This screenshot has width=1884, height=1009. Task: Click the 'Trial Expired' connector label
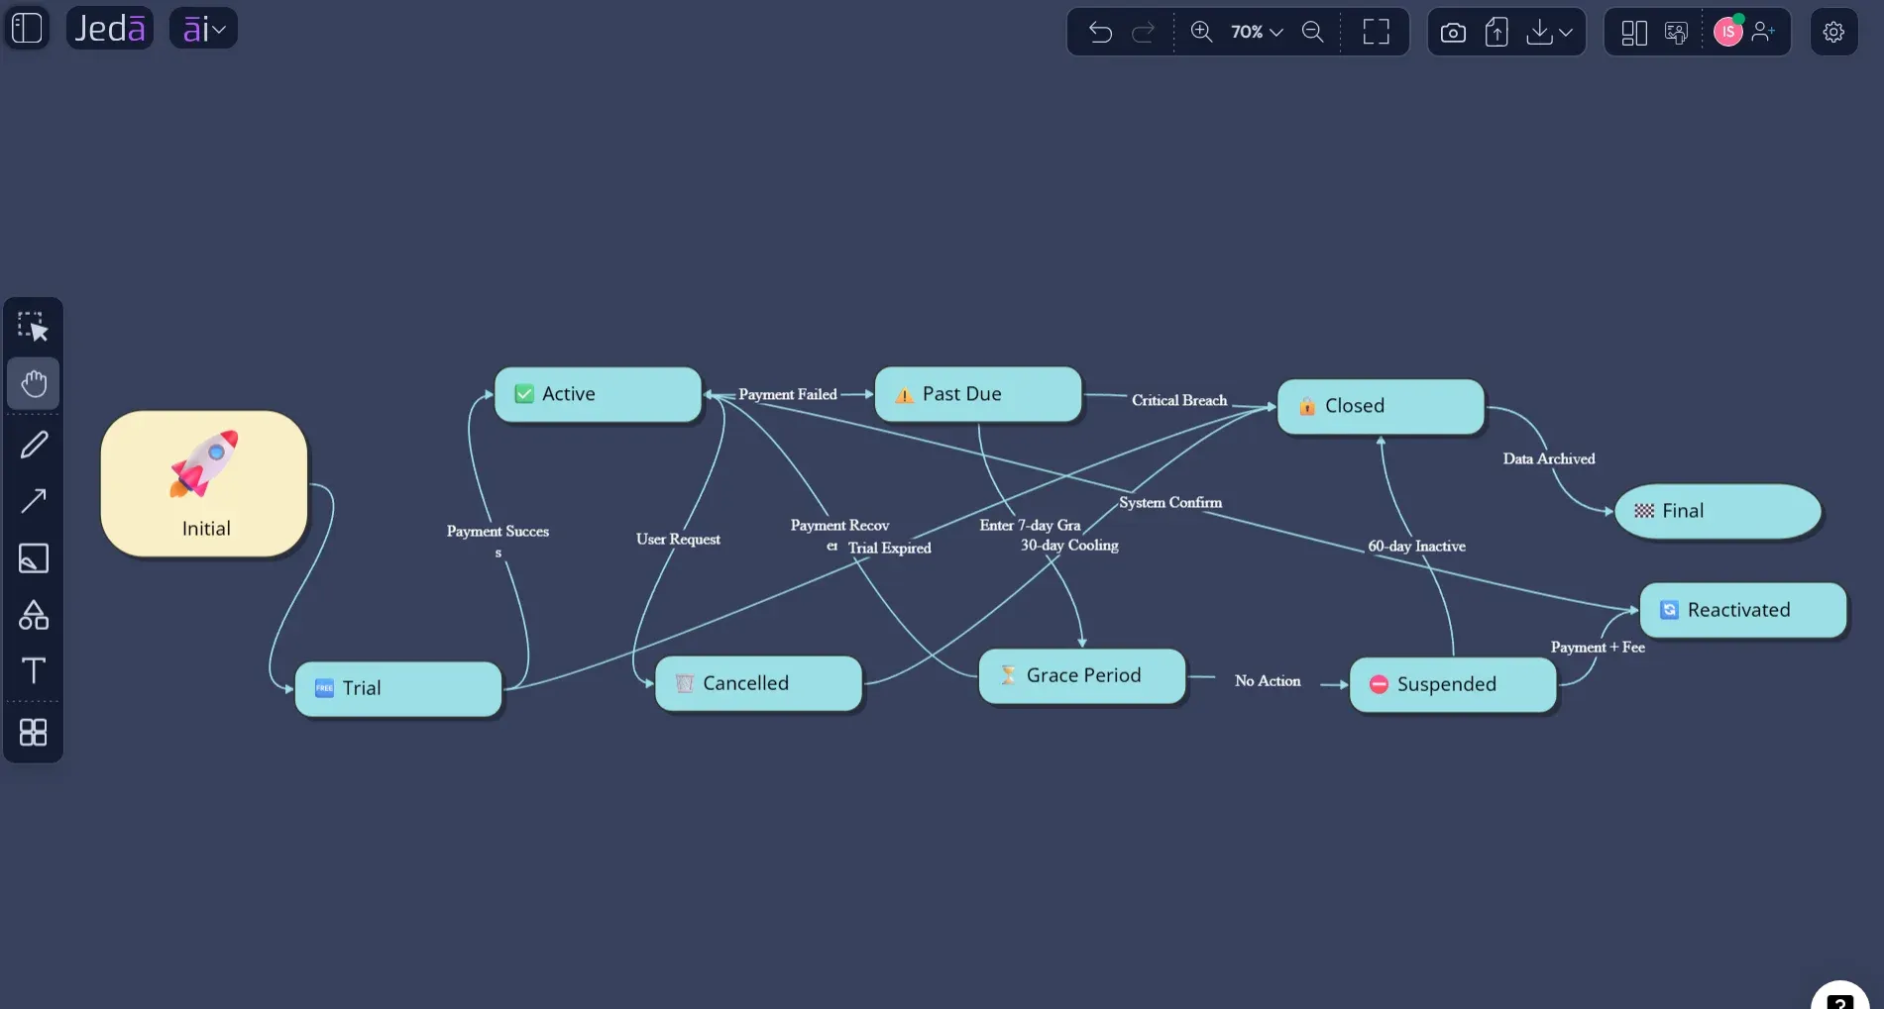889,548
